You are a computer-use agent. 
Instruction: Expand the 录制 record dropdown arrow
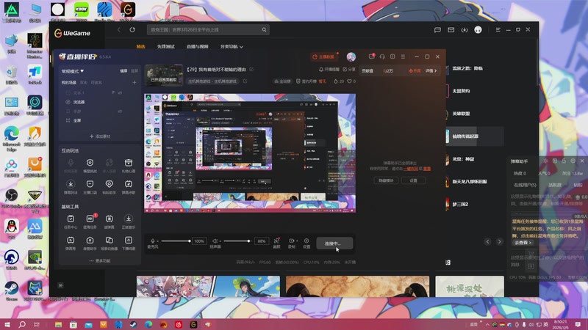click(x=297, y=241)
